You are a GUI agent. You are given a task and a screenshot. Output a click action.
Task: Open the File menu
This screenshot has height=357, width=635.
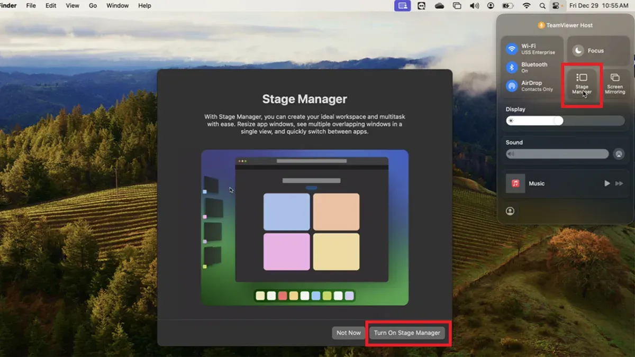coord(31,6)
